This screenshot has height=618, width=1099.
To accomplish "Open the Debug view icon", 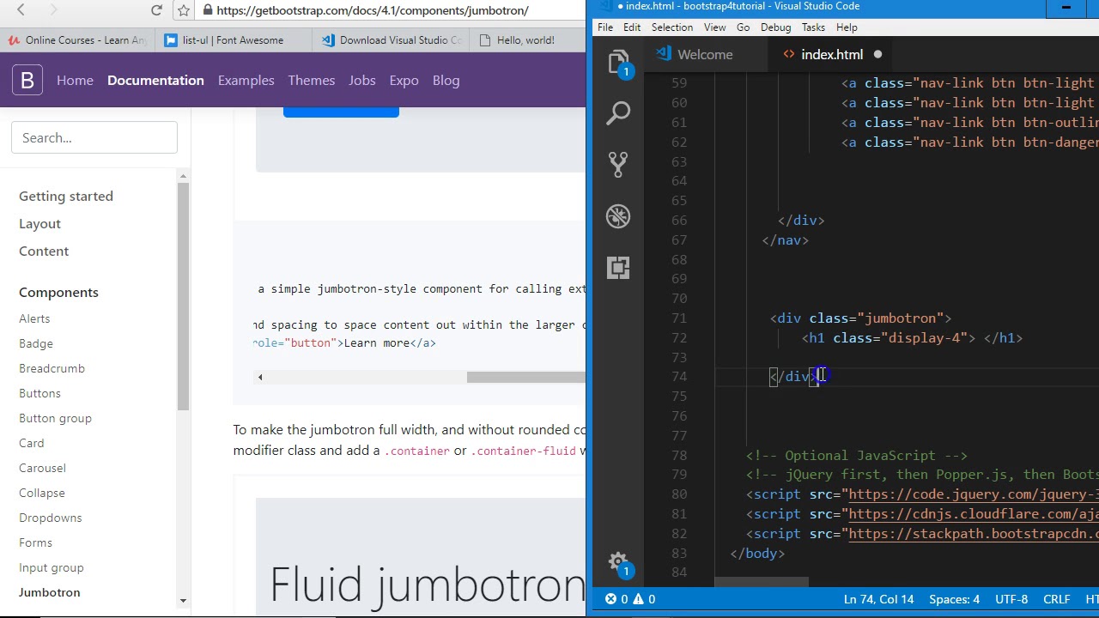I will tap(618, 215).
